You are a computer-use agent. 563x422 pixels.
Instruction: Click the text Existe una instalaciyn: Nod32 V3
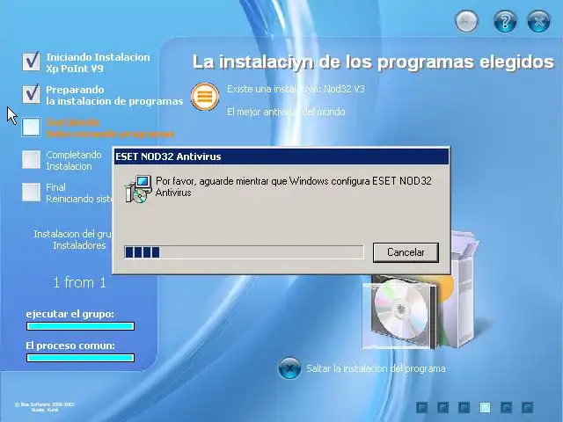point(296,89)
